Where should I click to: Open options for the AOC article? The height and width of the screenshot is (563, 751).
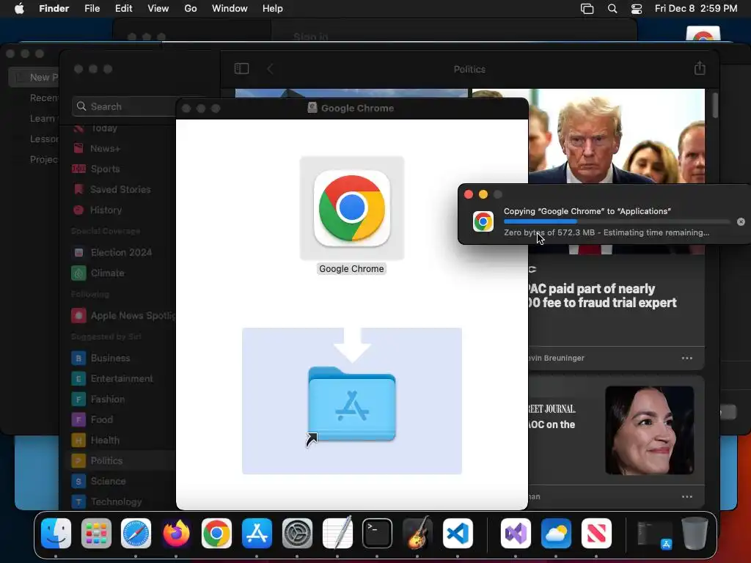(x=686, y=496)
